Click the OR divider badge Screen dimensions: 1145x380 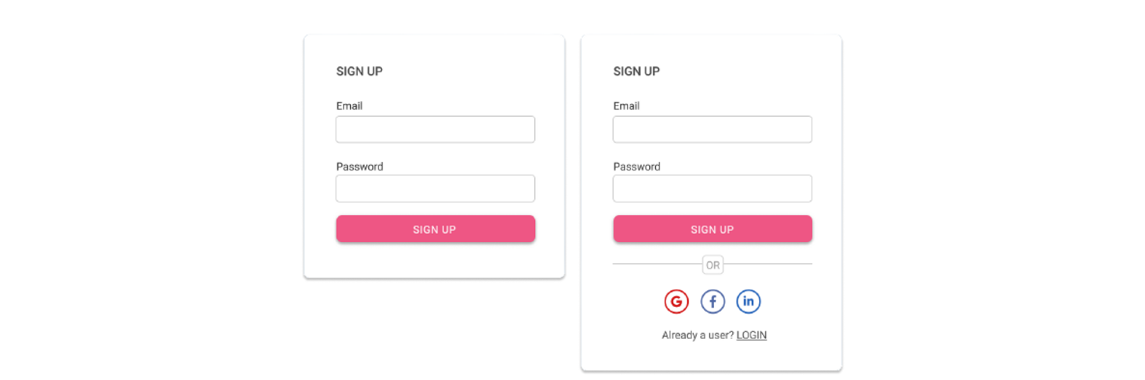point(713,265)
